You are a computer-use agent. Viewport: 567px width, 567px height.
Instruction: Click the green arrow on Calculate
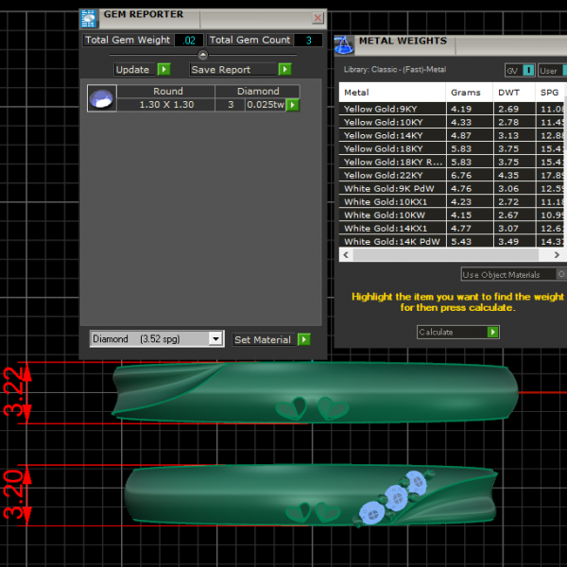click(492, 333)
